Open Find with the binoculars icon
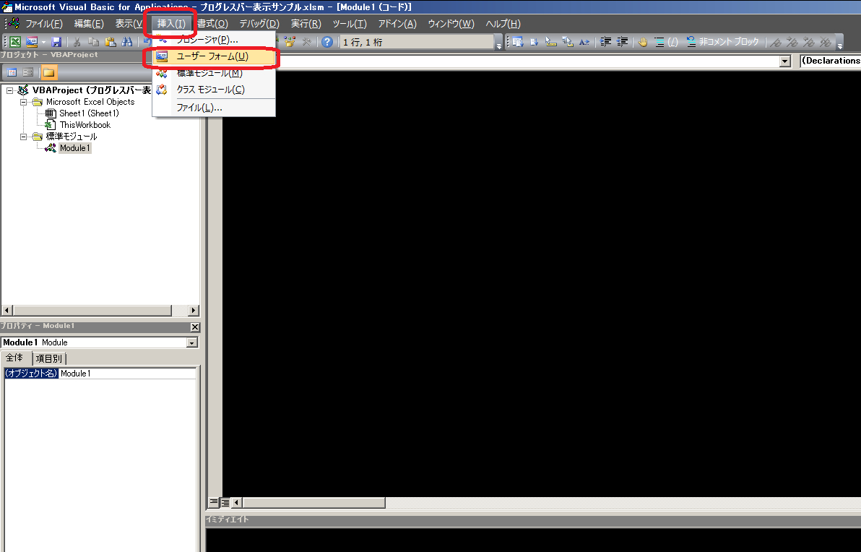This screenshot has width=861, height=552. tap(127, 42)
